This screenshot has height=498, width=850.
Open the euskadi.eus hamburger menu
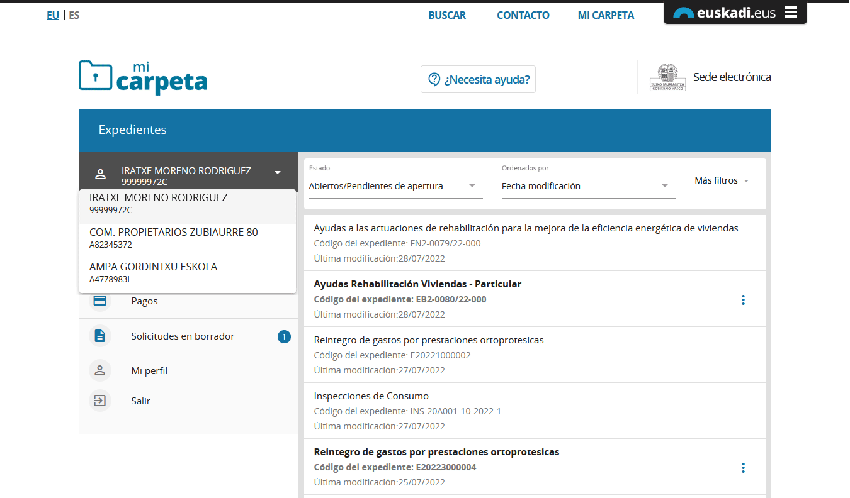791,13
